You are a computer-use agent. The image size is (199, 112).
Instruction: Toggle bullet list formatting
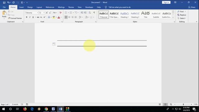click(66, 12)
